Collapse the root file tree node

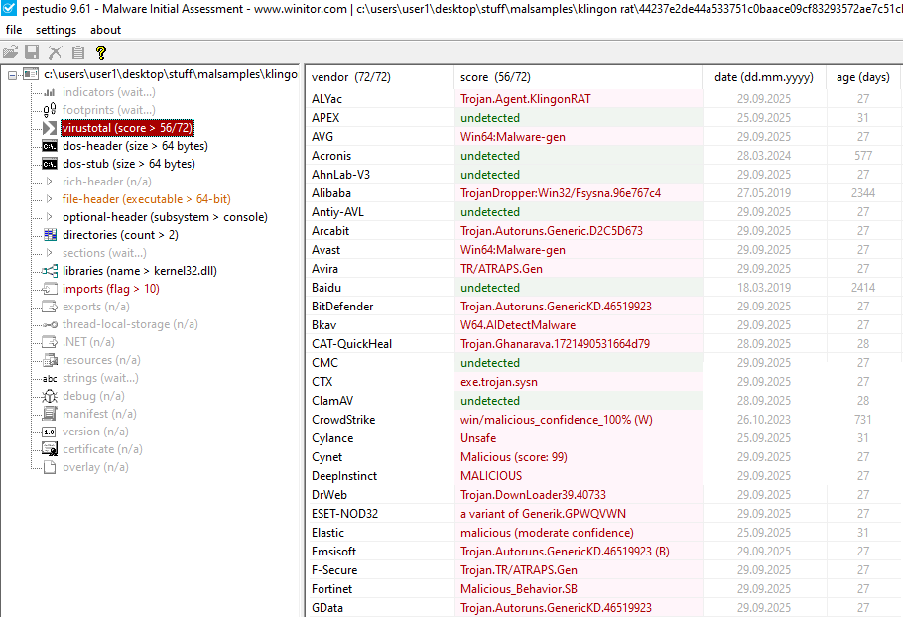click(x=12, y=74)
